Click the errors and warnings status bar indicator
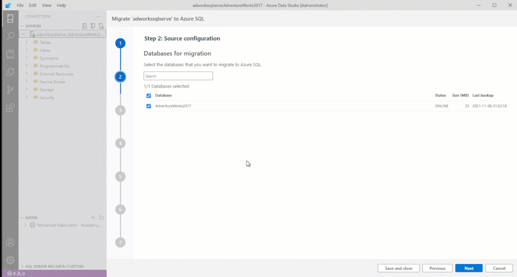 click(16, 273)
